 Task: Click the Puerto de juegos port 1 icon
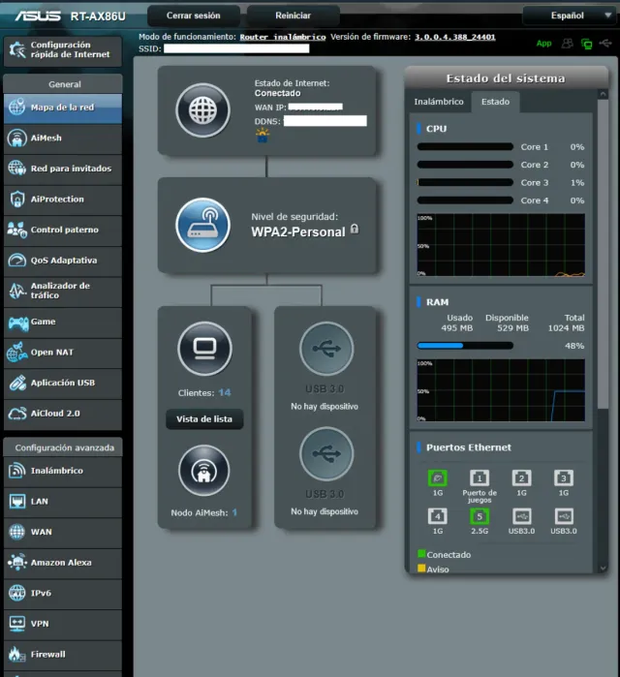480,478
